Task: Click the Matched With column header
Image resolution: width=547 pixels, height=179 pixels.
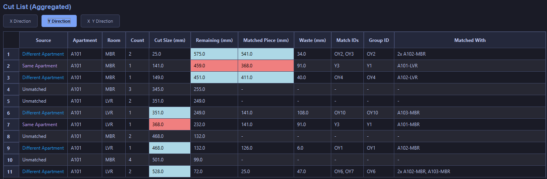Action: point(470,40)
